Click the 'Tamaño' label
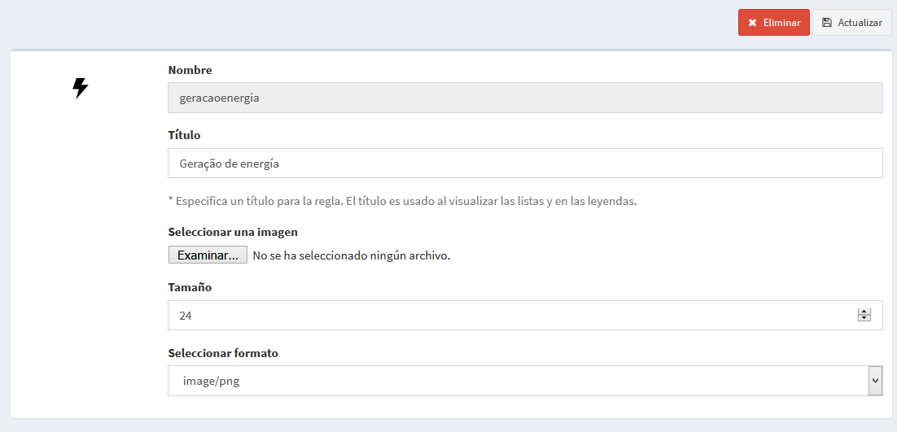The width and height of the screenshot is (897, 432). click(190, 287)
